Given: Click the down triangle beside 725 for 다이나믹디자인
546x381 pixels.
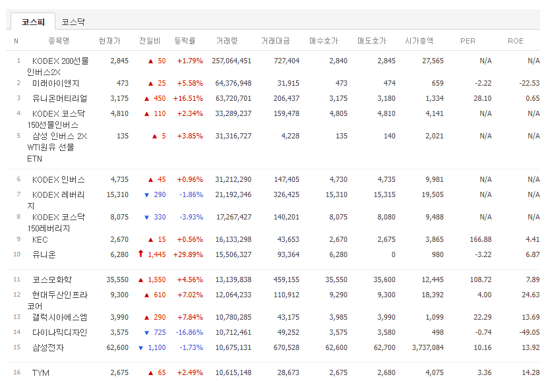Looking at the screenshot, I should [146, 333].
